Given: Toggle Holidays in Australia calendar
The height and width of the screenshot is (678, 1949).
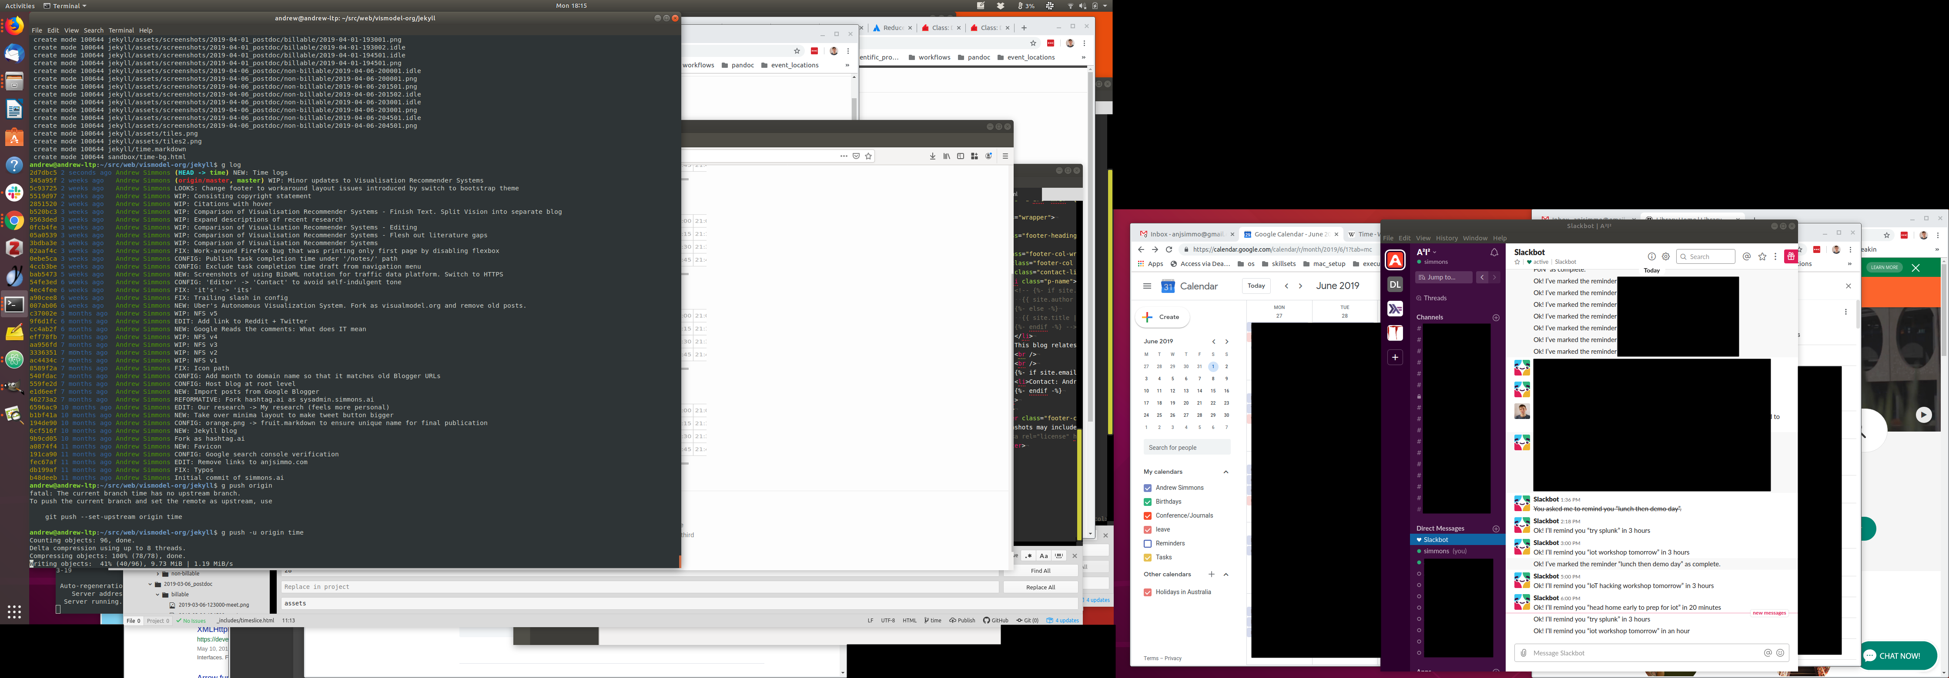Looking at the screenshot, I should coord(1147,592).
